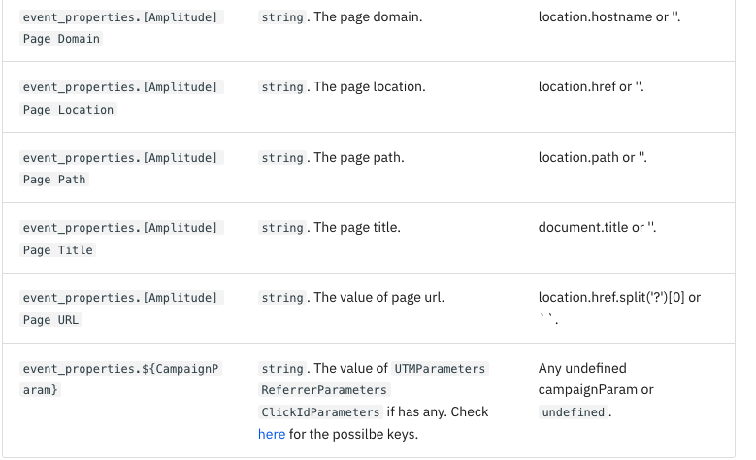Click "The value of page url." description
The height and width of the screenshot is (460, 756).
pyautogui.click(x=378, y=297)
